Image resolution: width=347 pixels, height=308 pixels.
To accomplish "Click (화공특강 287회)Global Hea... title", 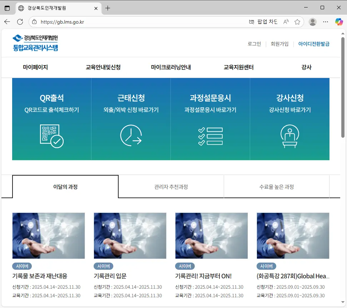I will (293, 276).
